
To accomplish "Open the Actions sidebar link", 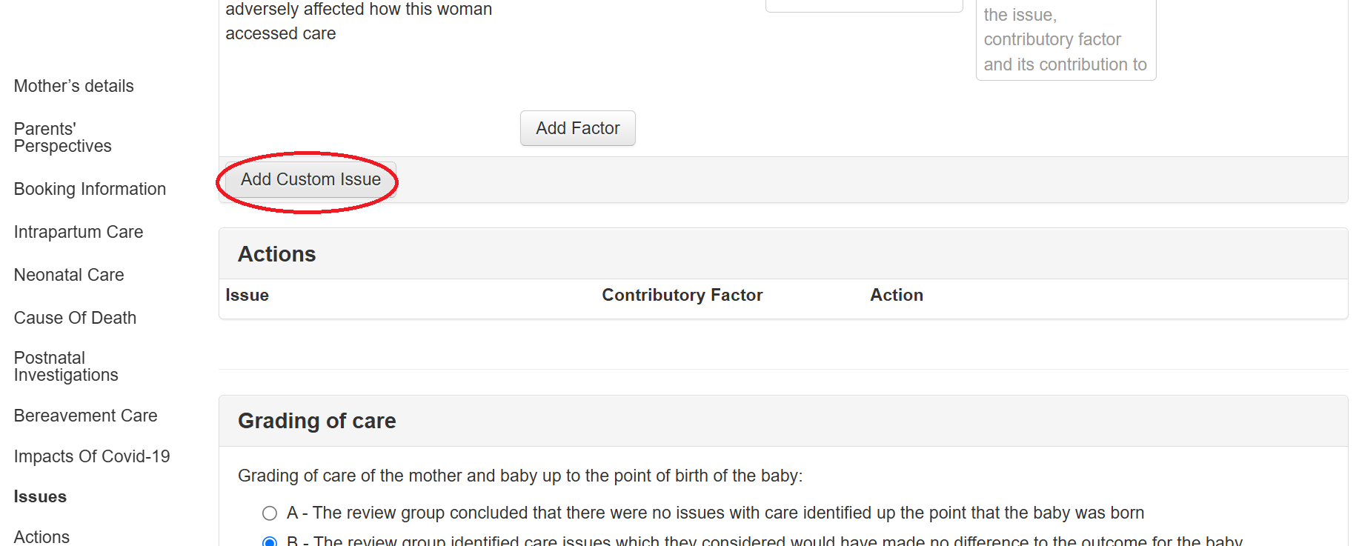I will (x=41, y=537).
